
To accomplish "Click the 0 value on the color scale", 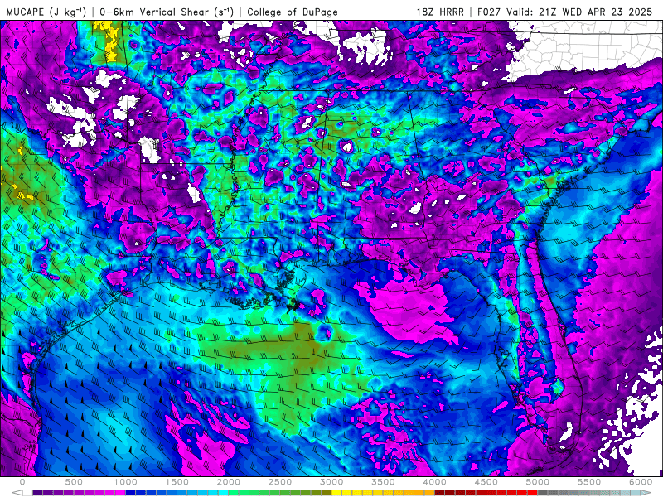I will [22, 482].
